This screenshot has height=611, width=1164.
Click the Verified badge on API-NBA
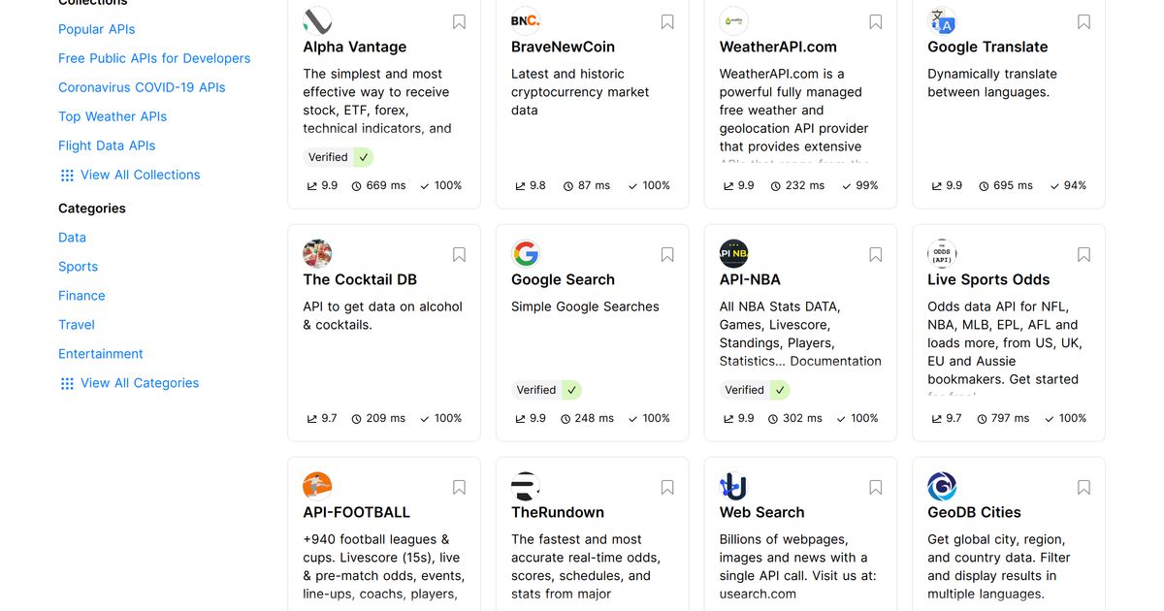tap(756, 389)
